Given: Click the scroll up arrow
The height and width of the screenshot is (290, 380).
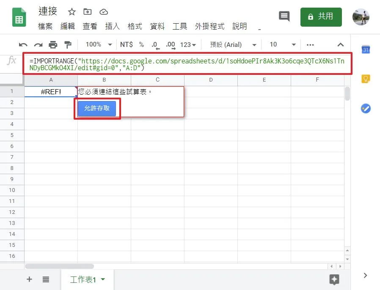Looking at the screenshot, I should pyautogui.click(x=347, y=251).
